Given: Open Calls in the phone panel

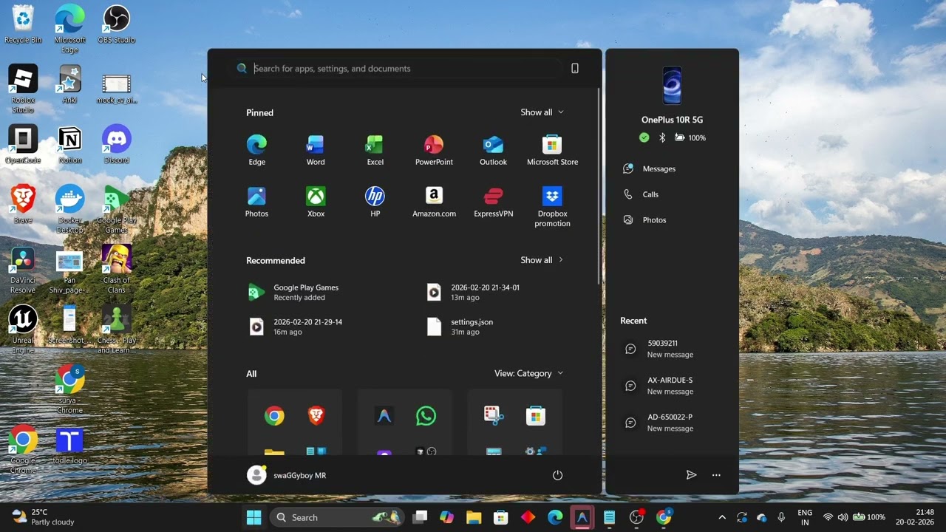Looking at the screenshot, I should coord(641,194).
